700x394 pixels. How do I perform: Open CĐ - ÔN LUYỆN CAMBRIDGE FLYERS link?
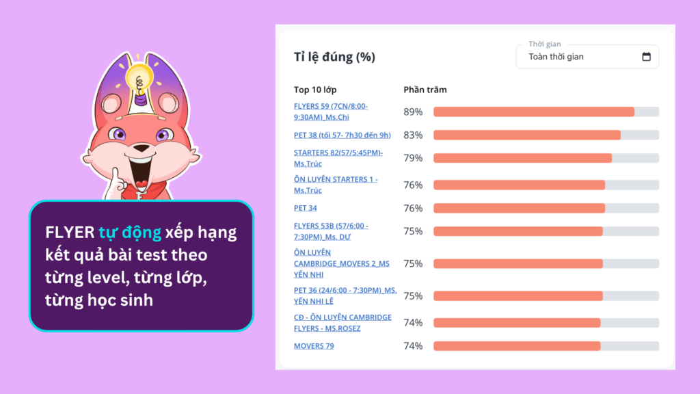[342, 322]
